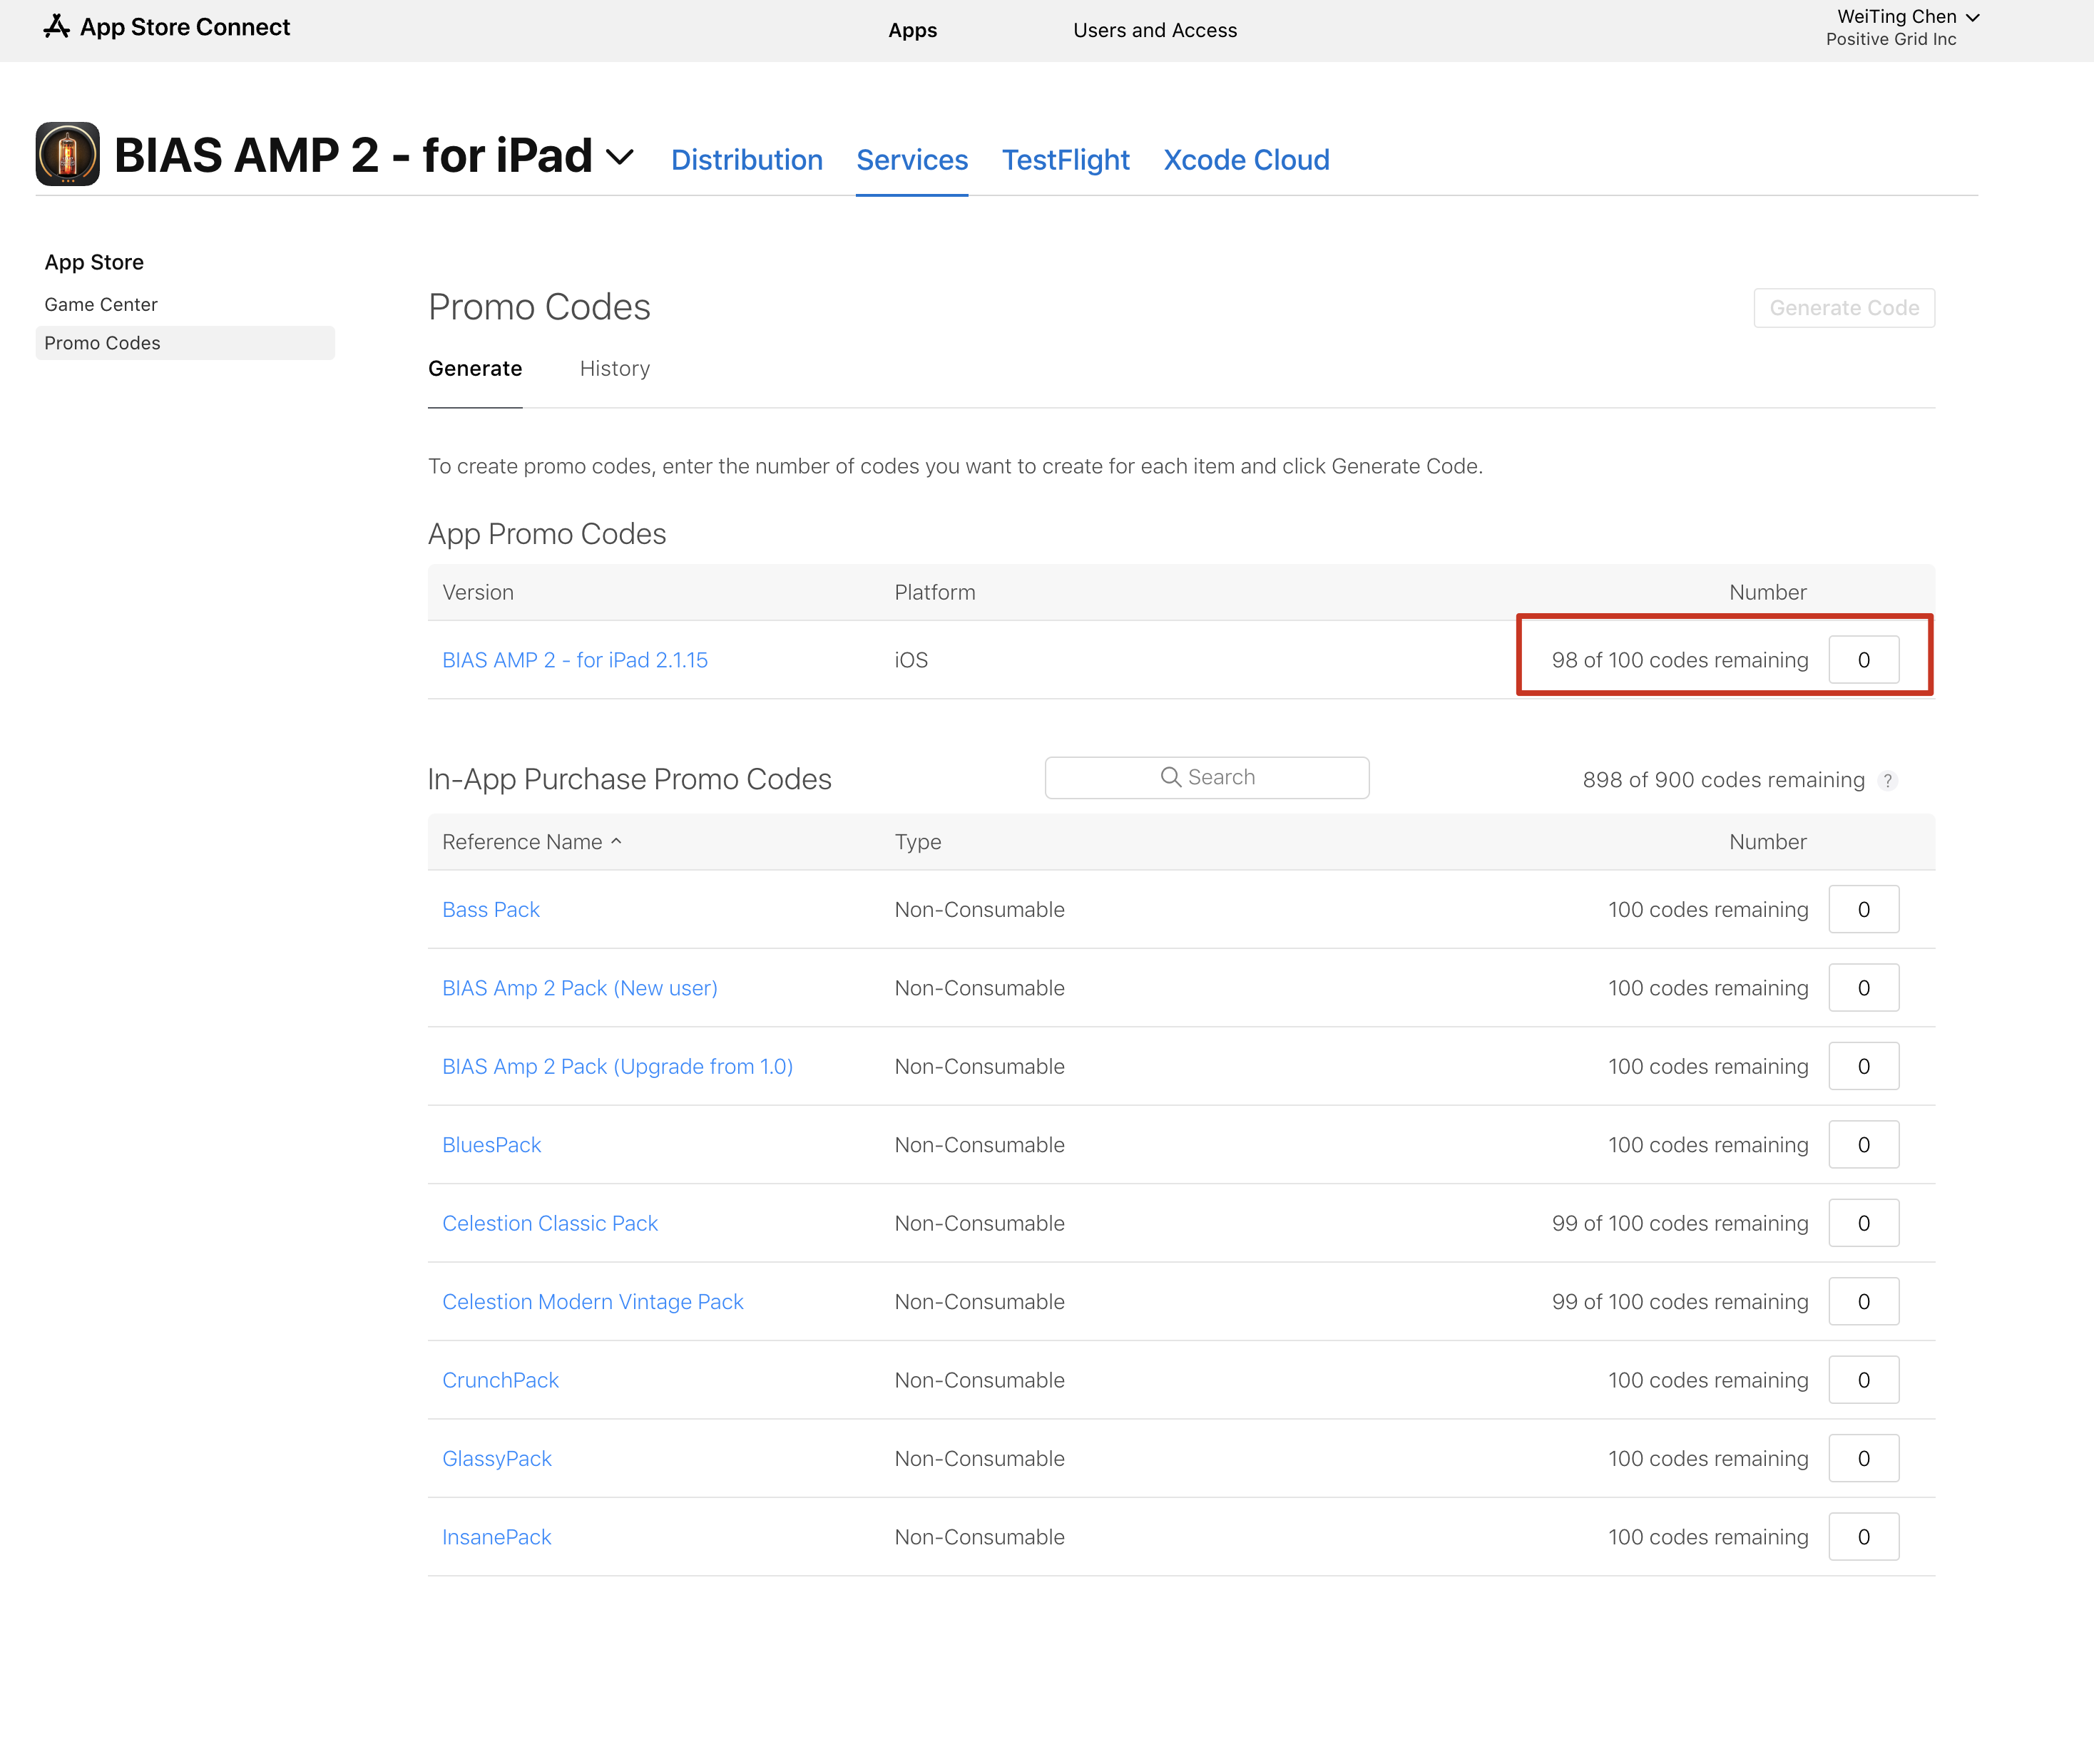Open the CrunchPack link
The width and height of the screenshot is (2094, 1764).
[501, 1380]
